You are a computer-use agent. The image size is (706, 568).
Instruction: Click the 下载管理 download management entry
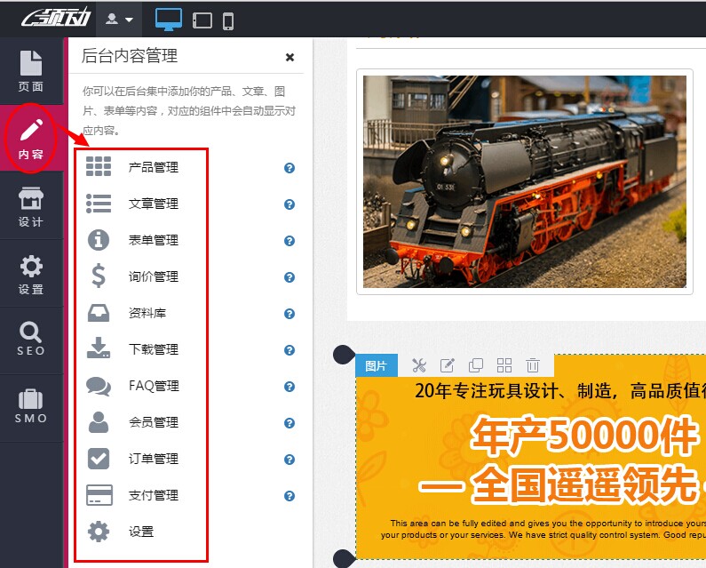[153, 349]
